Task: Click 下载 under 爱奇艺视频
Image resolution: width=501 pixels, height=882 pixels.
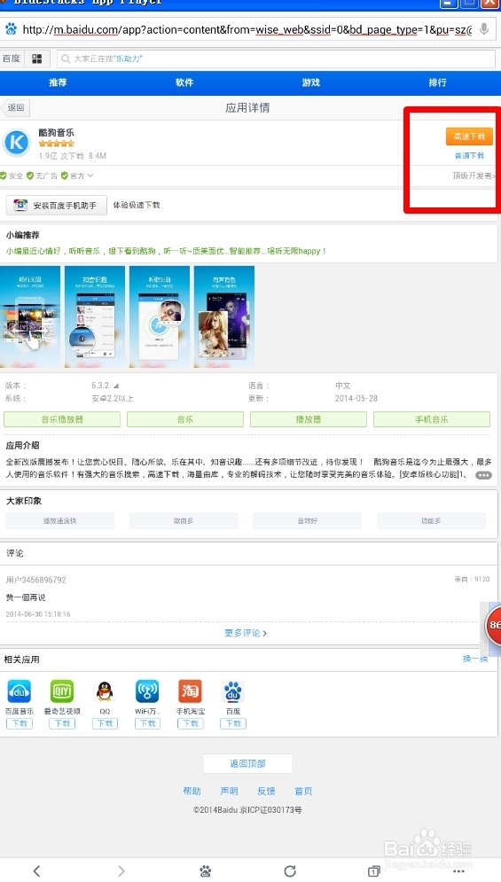Action: coord(62,723)
